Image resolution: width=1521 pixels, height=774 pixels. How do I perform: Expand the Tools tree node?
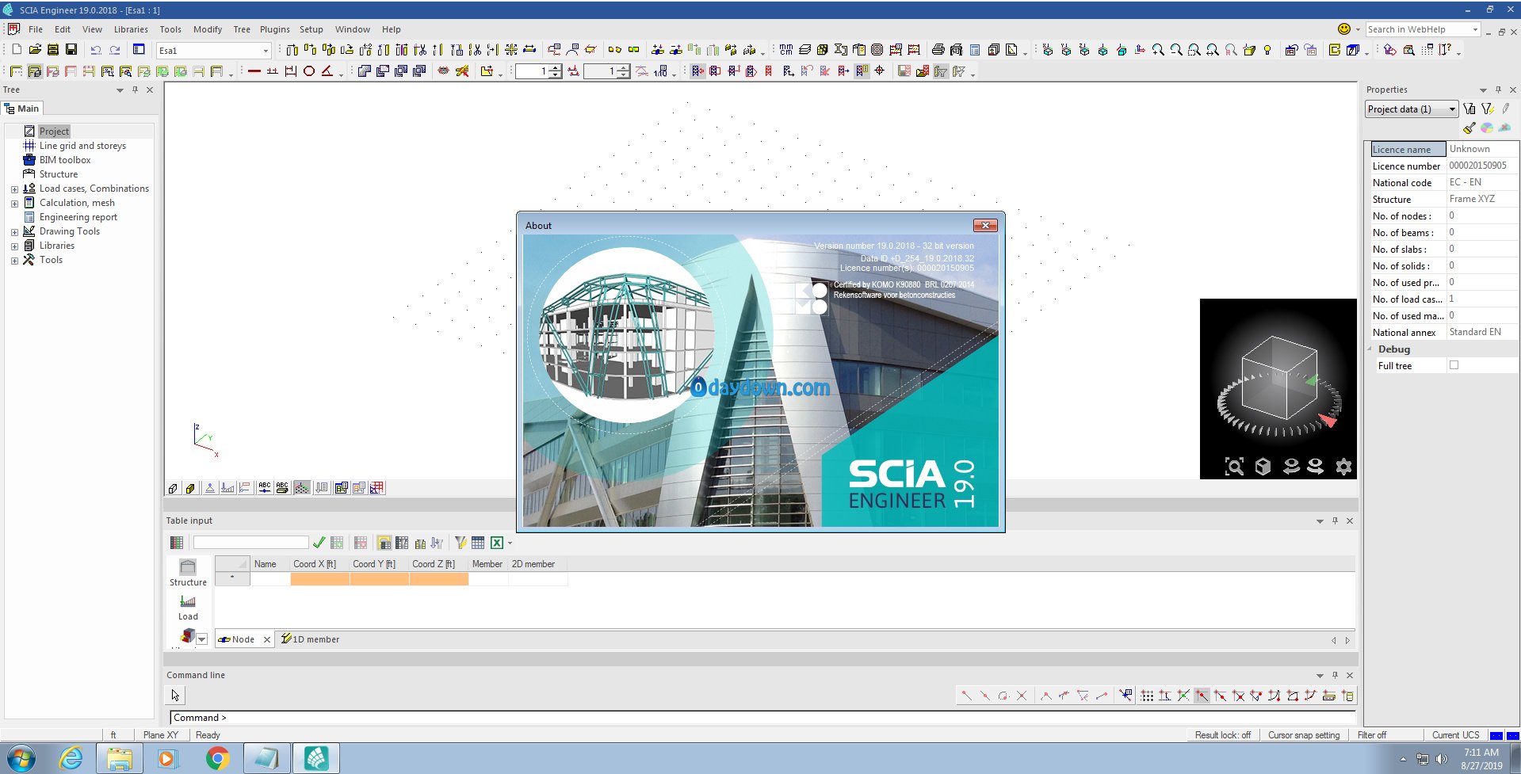(x=14, y=261)
